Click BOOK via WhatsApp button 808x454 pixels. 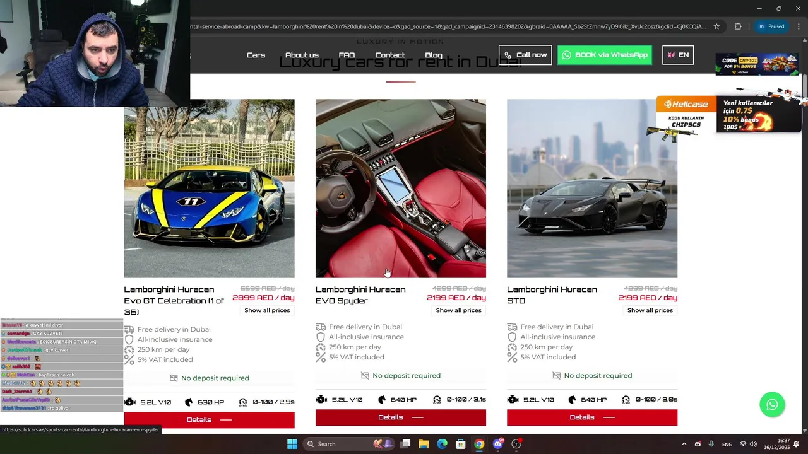[x=605, y=55]
